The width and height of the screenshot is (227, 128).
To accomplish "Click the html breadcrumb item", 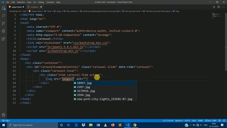I will click(49, 11).
